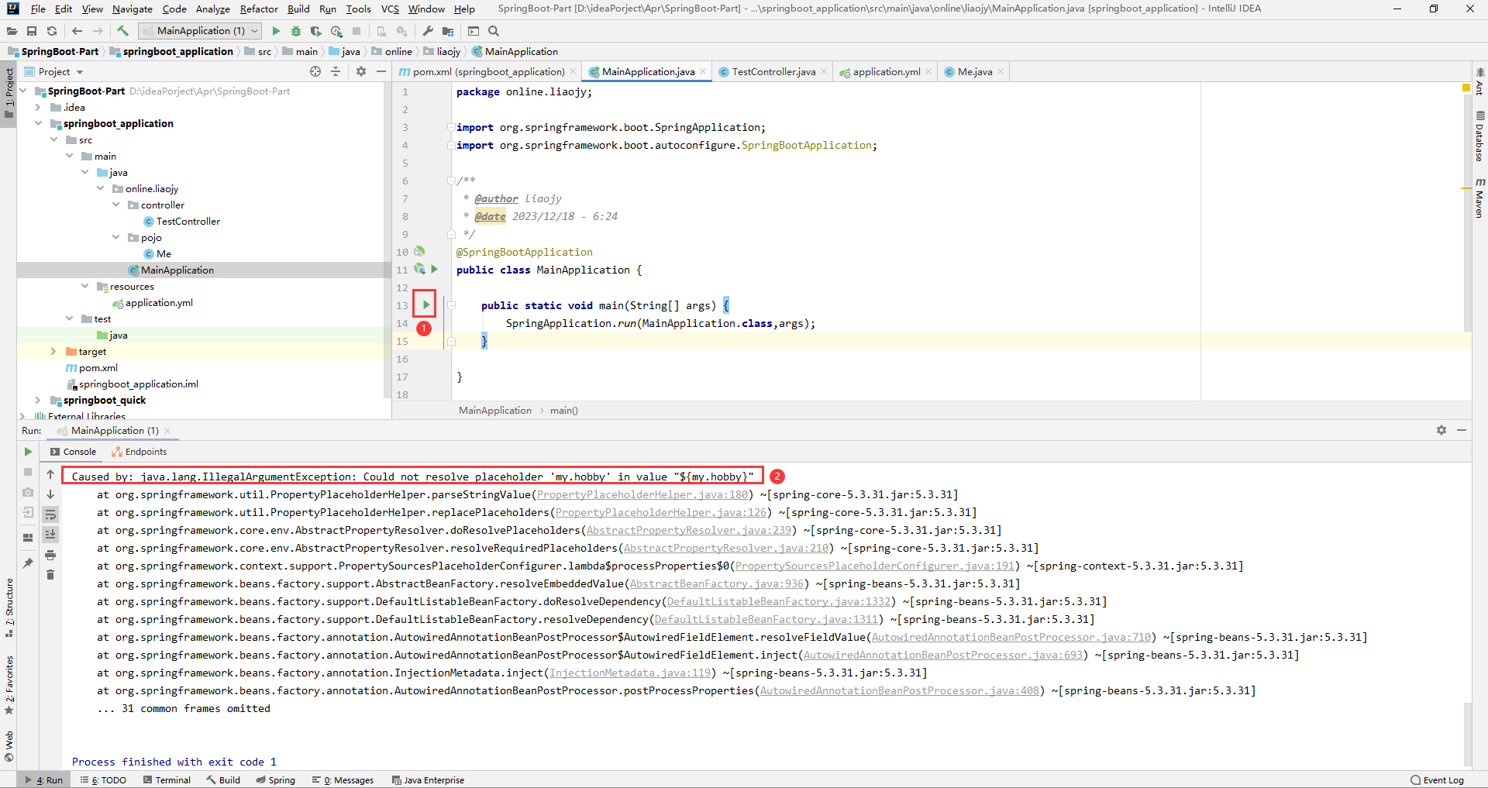Open Project Structure icon
This screenshot has height=788, width=1488.
tap(448, 31)
